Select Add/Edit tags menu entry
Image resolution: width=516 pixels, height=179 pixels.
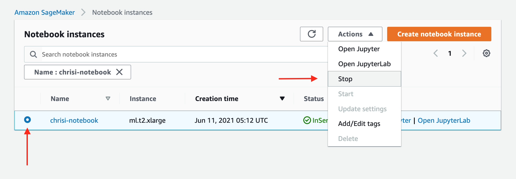tap(364, 124)
